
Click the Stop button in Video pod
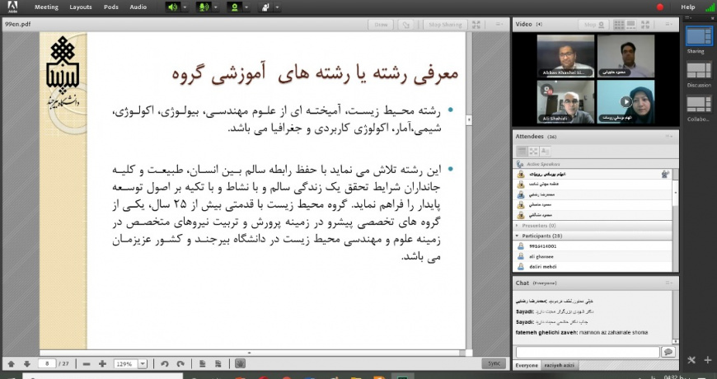point(593,25)
